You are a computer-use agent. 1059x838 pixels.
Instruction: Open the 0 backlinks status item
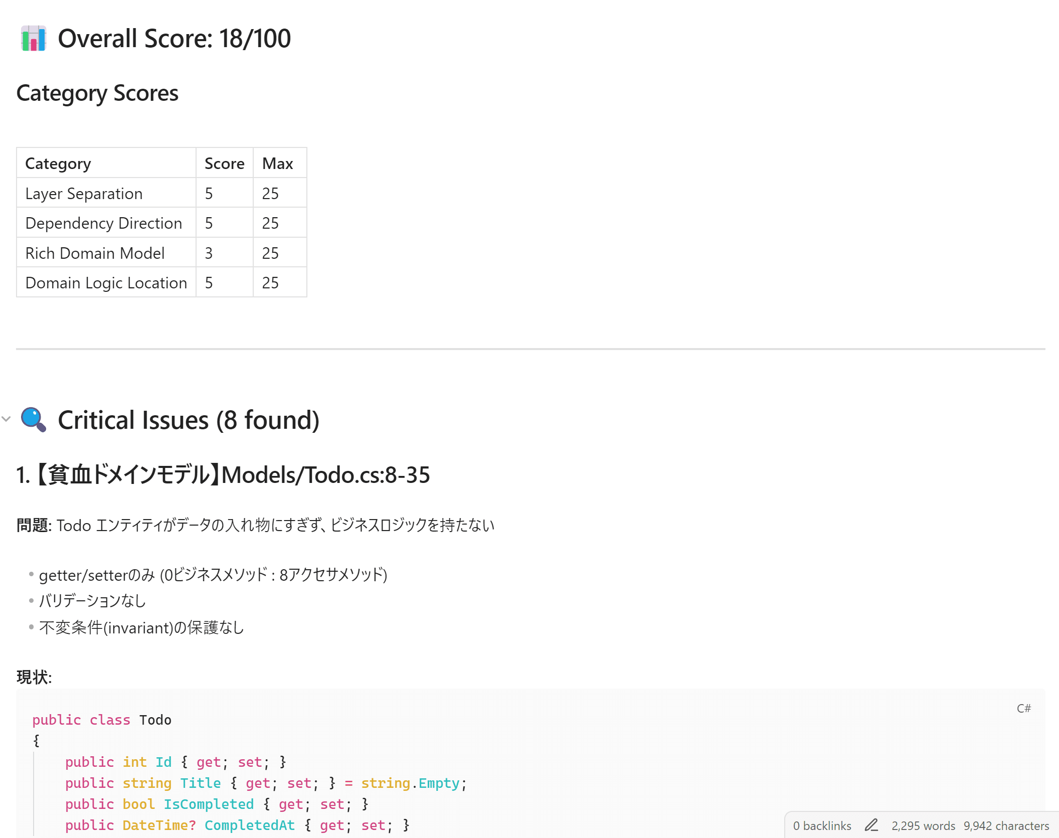[x=822, y=825]
